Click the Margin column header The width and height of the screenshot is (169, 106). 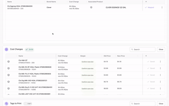pyautogui.click(x=83, y=56)
